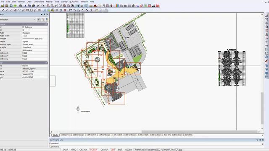Open the Library menu
This screenshot has height=151, width=269.
tap(64, 2)
